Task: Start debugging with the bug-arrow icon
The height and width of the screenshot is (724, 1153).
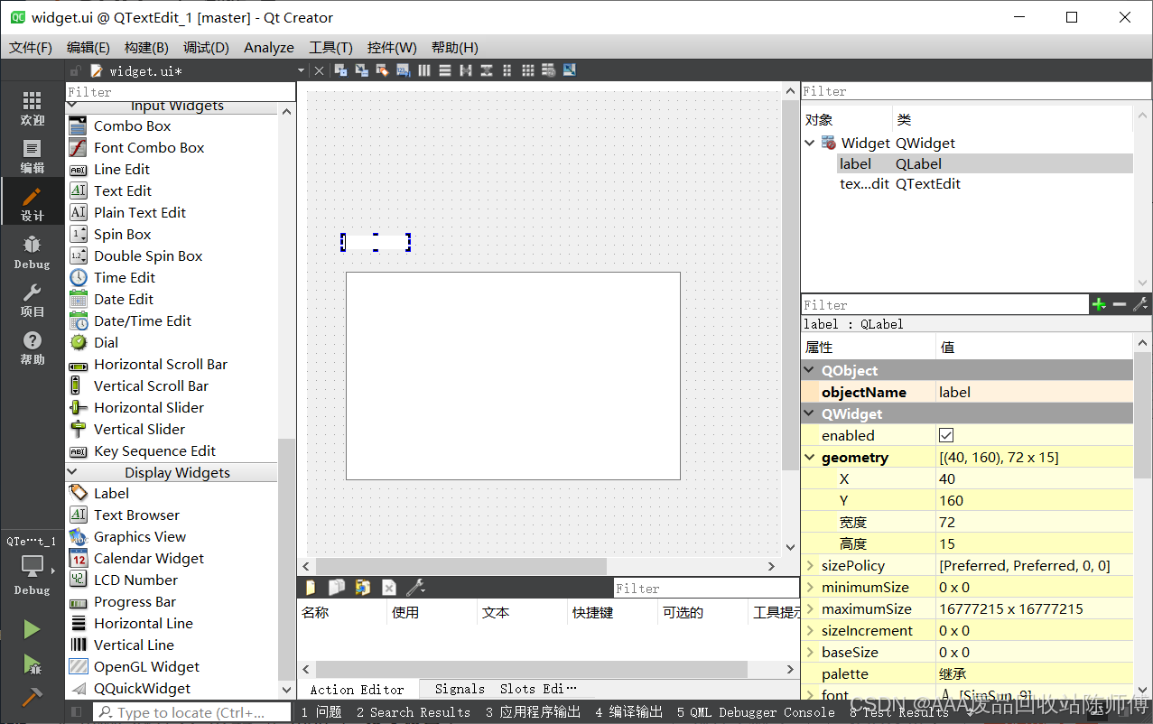Action: pyautogui.click(x=32, y=664)
